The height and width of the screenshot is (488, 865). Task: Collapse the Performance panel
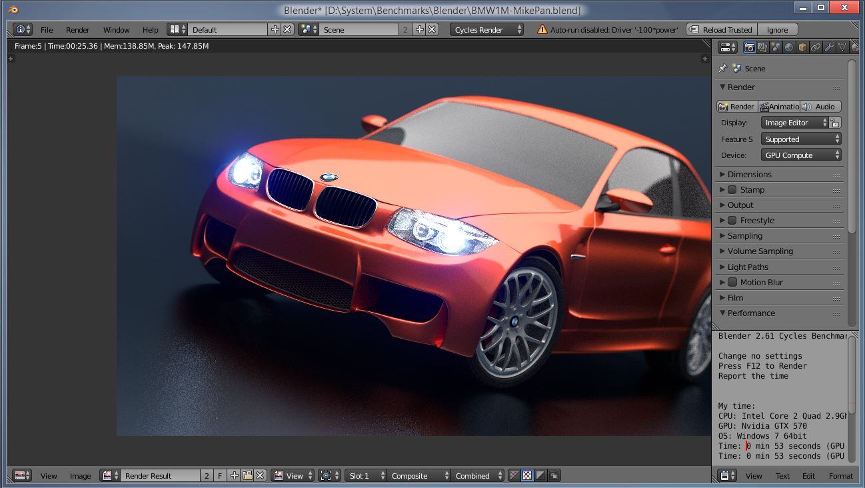[780, 313]
